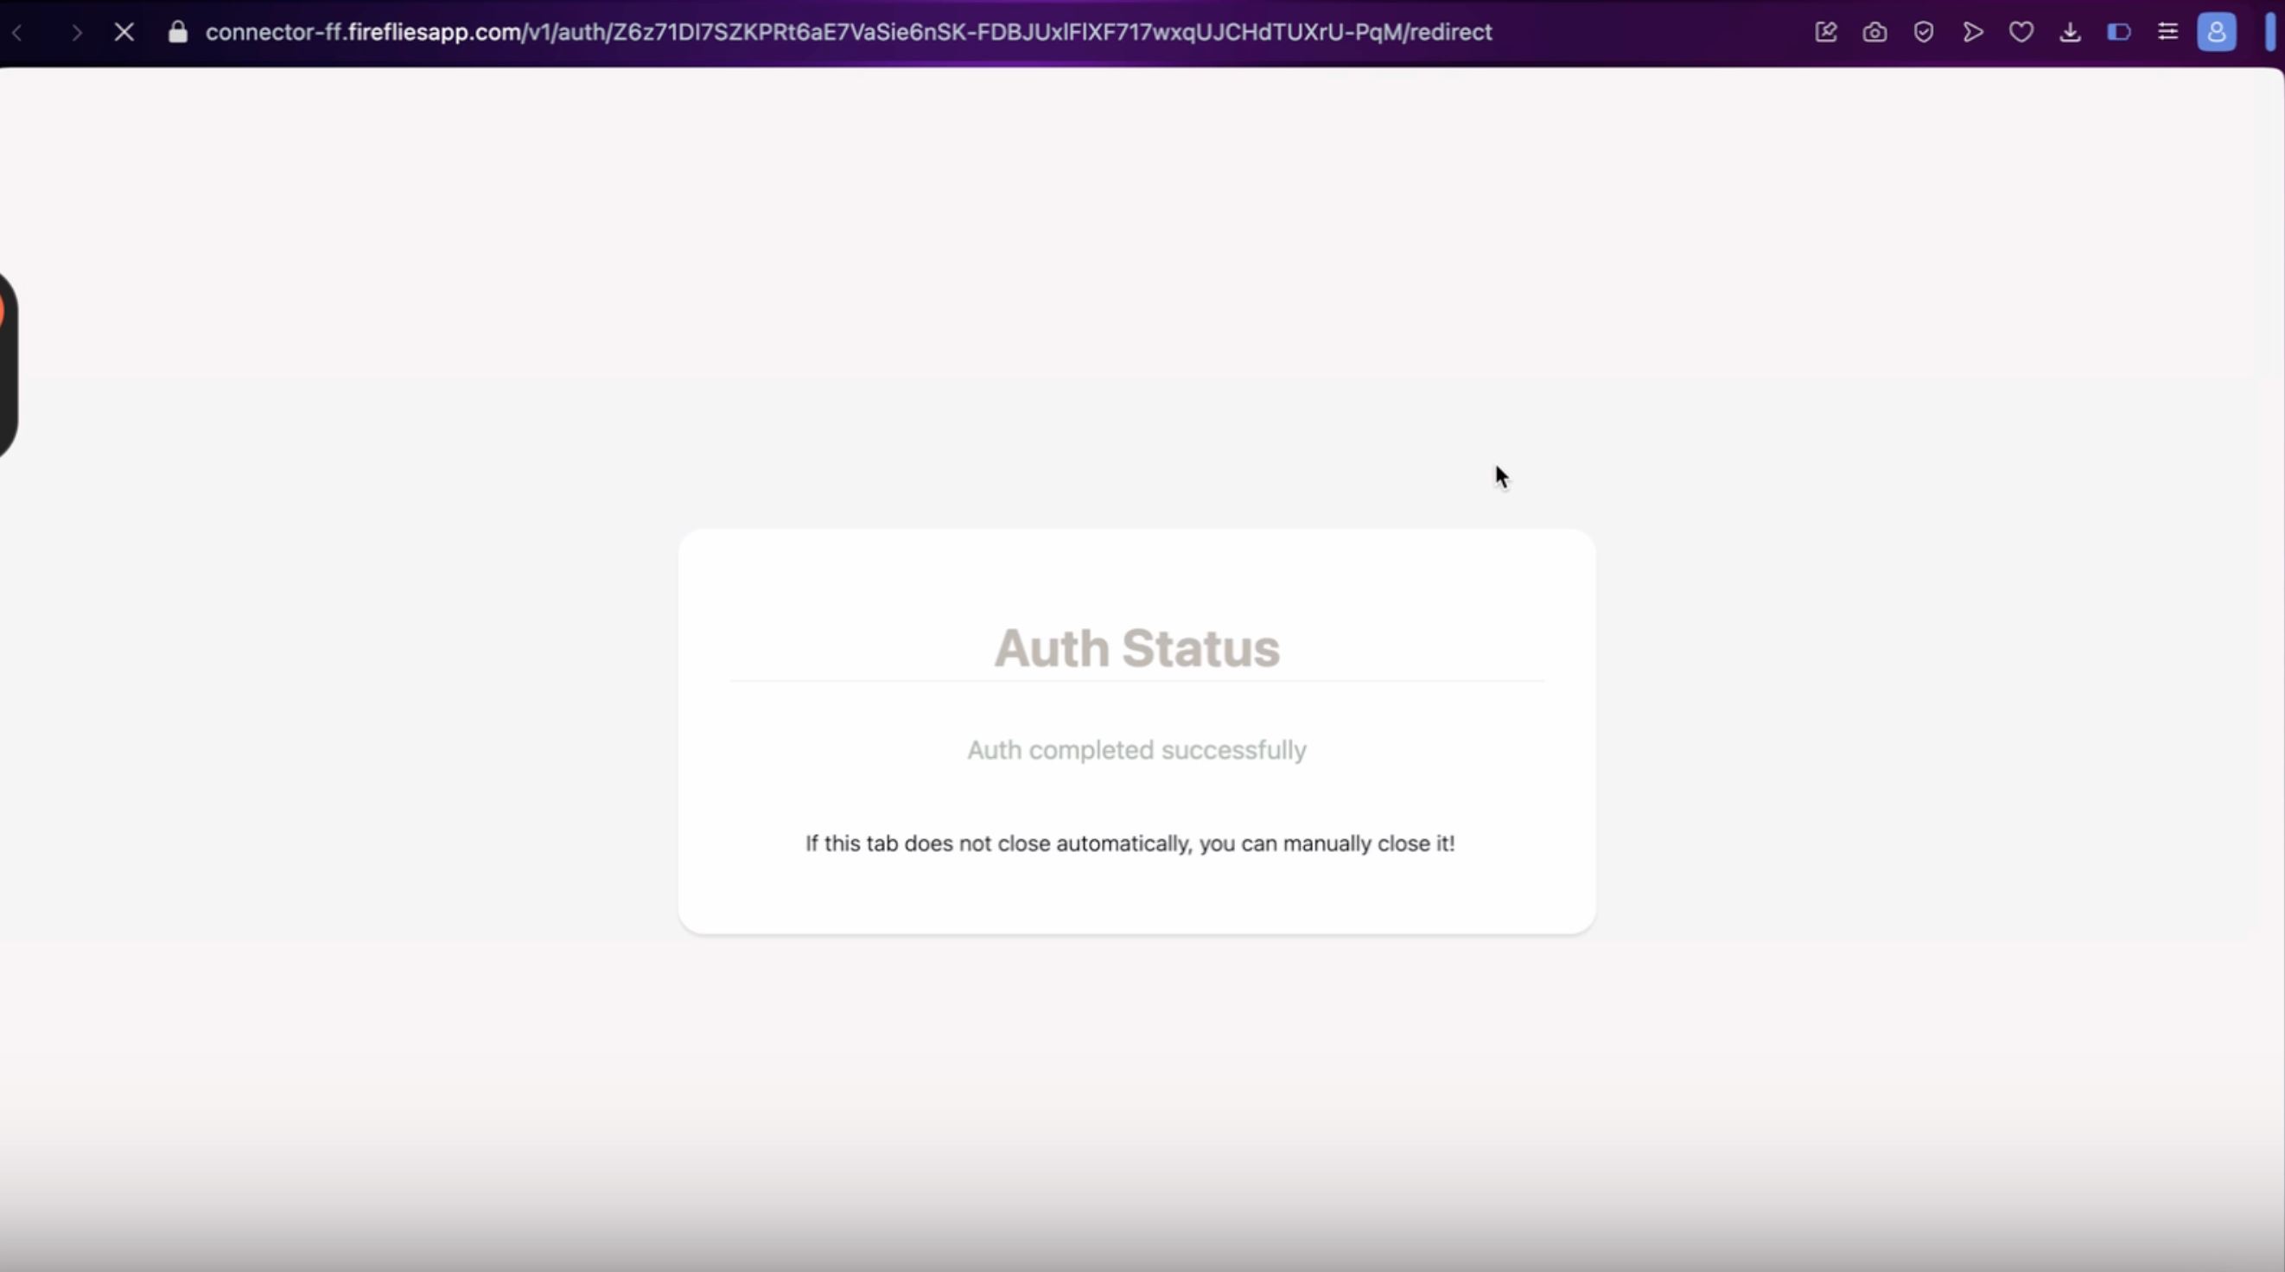Select the connector-ff.firefliesapp.com URL in address bar
The height and width of the screenshot is (1272, 2285).
[849, 32]
